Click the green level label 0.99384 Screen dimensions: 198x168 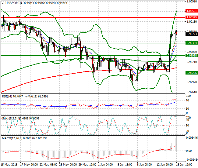tap(192, 43)
